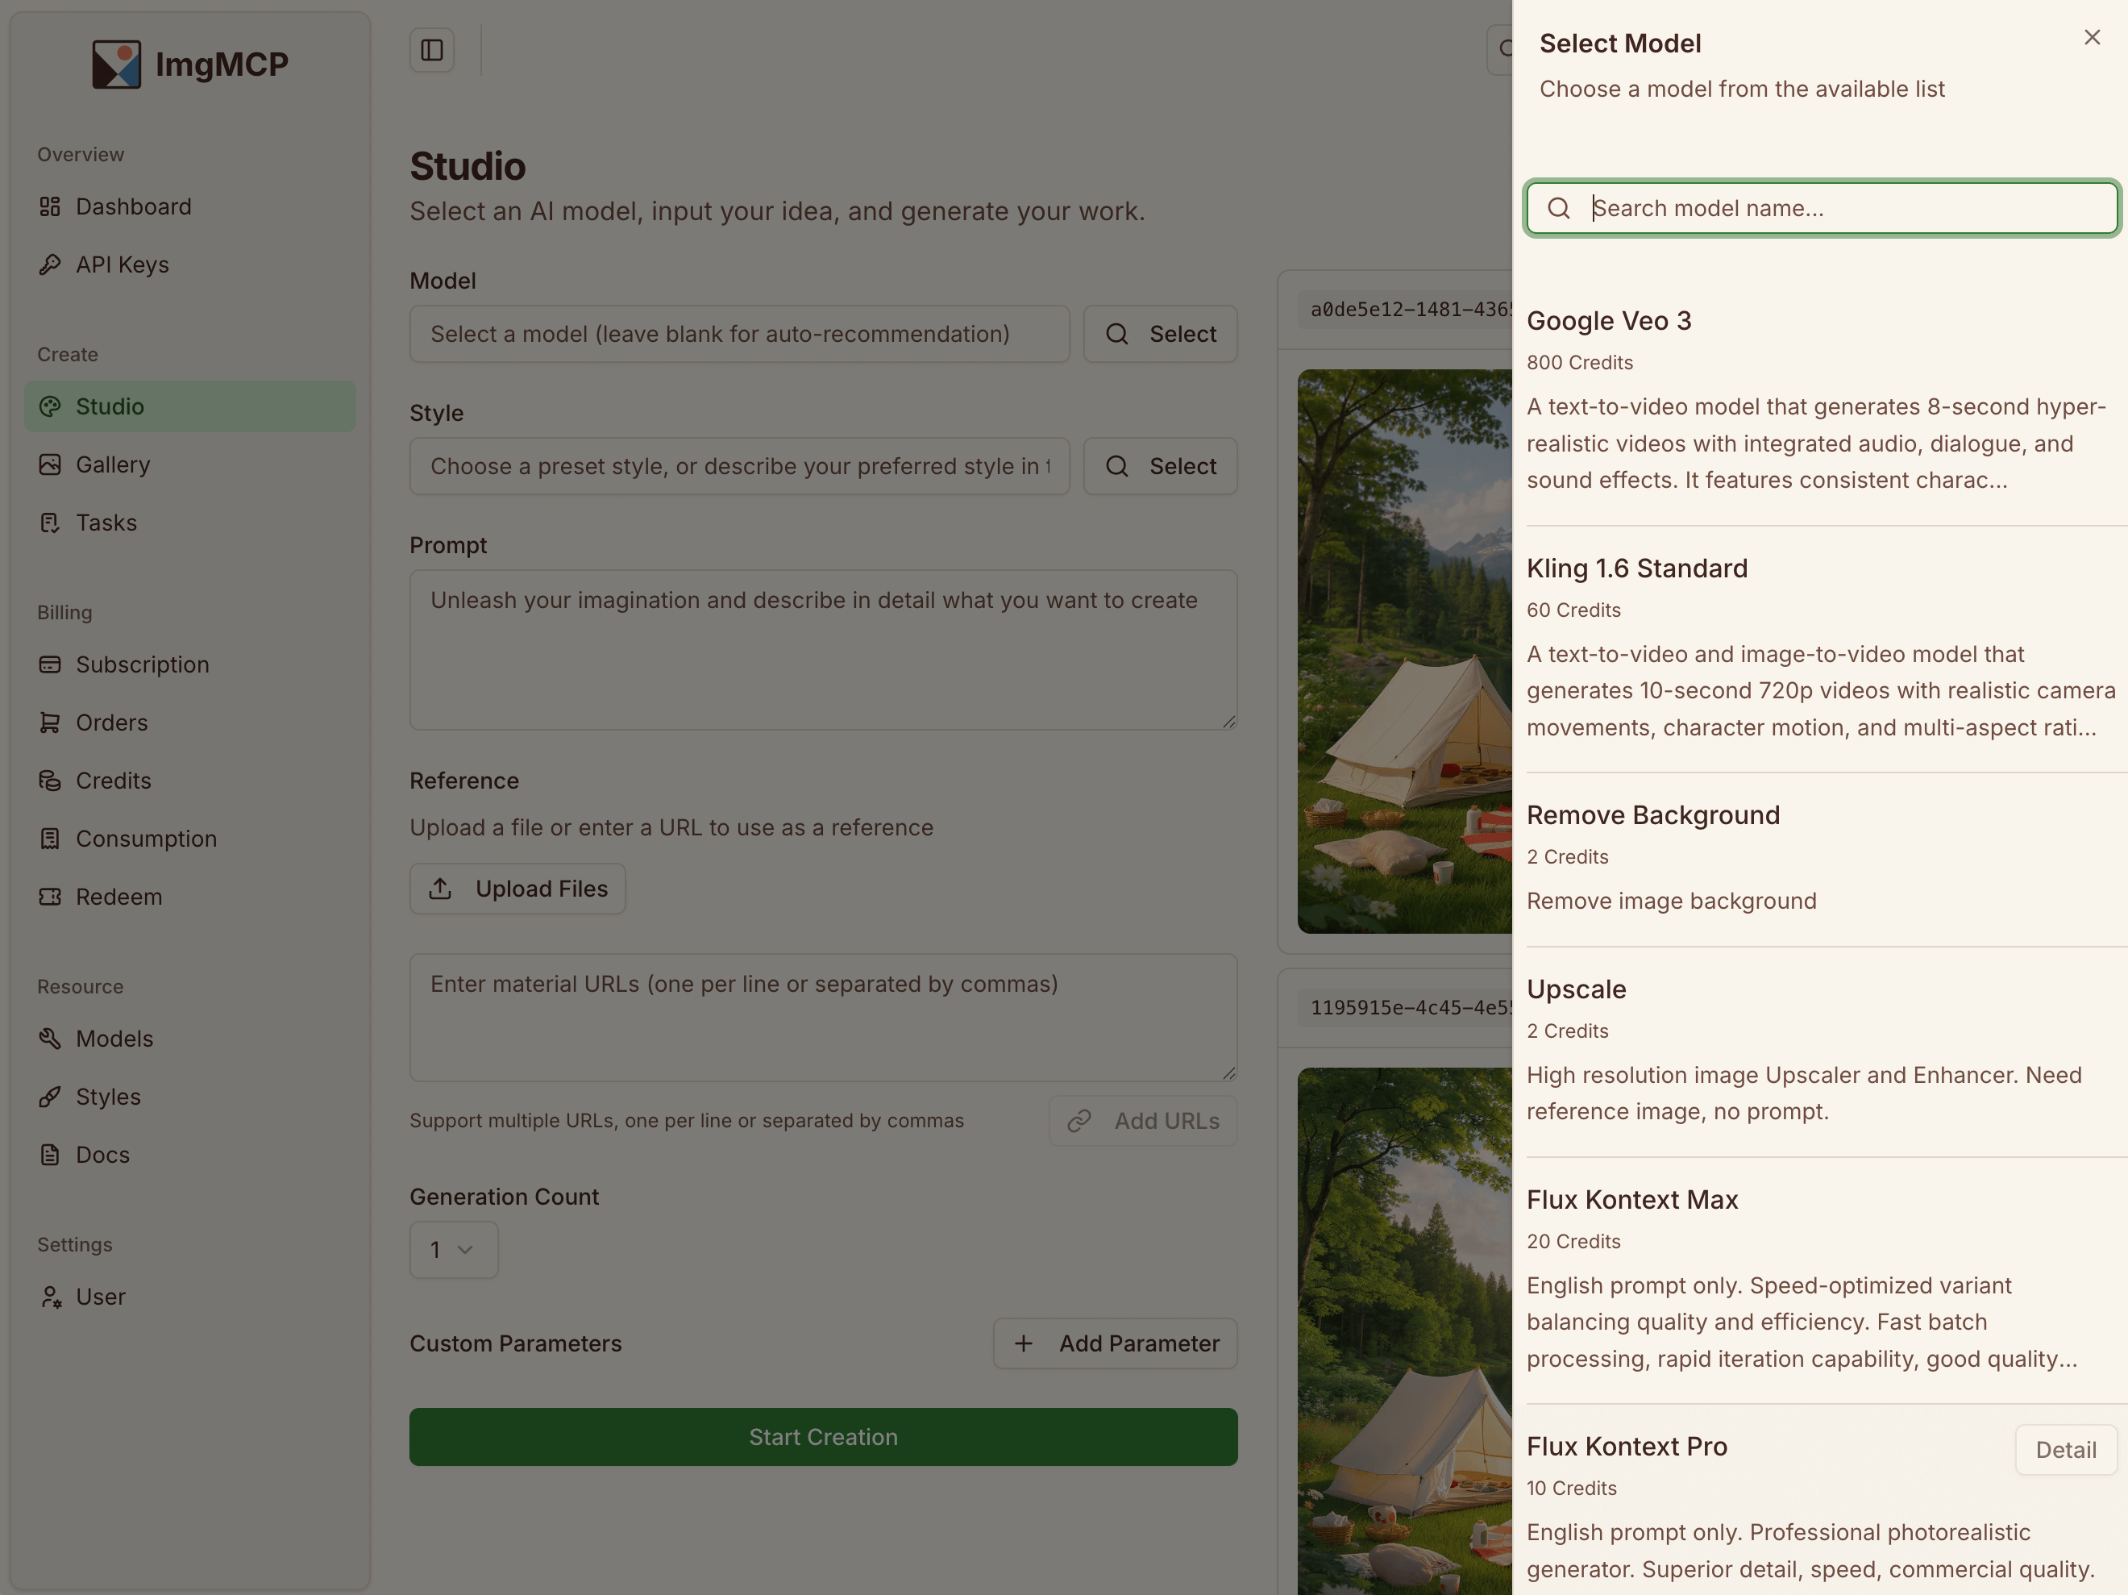Click the link icon in Add URLs
This screenshot has width=2128, height=1595.
coord(1079,1122)
